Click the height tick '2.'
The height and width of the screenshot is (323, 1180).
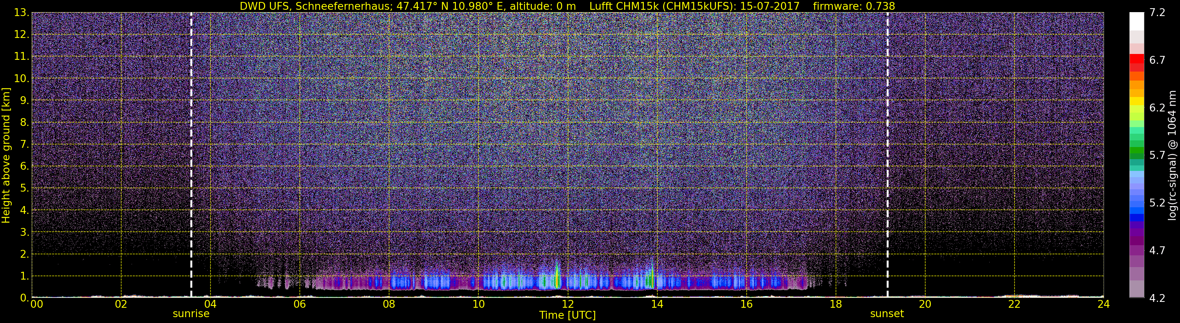(x=24, y=254)
